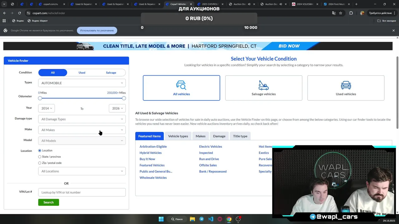Click the page vertical scrollbar
Image resolution: width=399 pixels, height=224 pixels.
397,92
